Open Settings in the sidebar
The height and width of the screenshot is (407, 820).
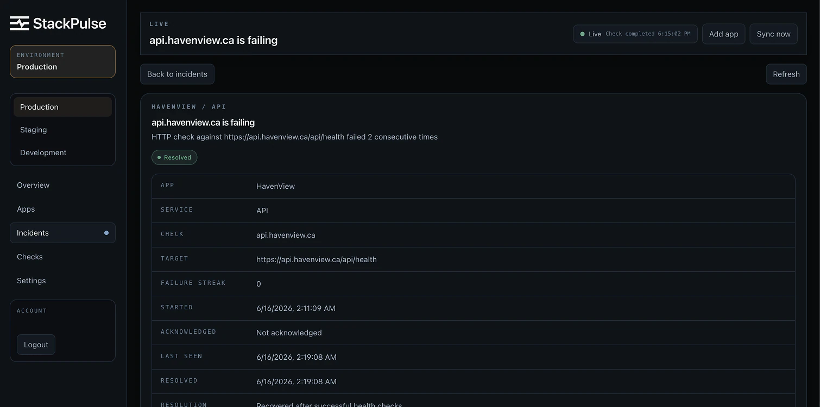[x=62, y=281]
